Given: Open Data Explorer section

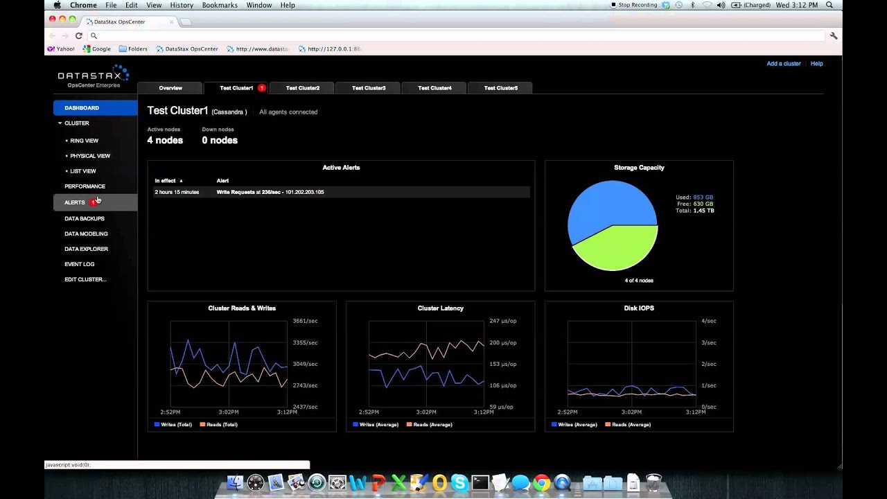Looking at the screenshot, I should click(x=86, y=249).
